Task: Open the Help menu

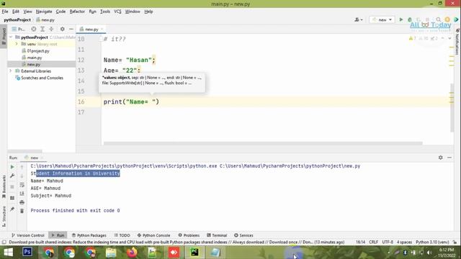Action: [148, 12]
